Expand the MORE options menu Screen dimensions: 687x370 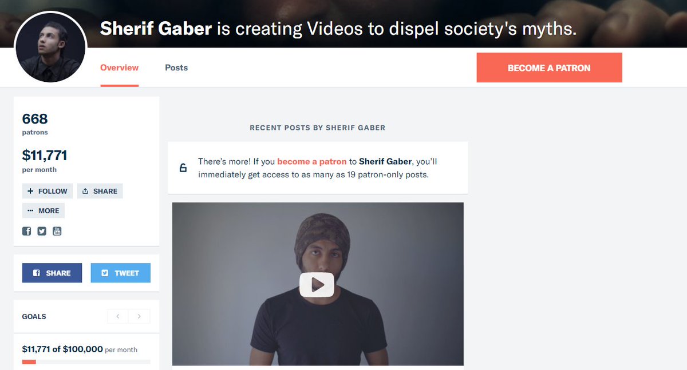(x=44, y=210)
